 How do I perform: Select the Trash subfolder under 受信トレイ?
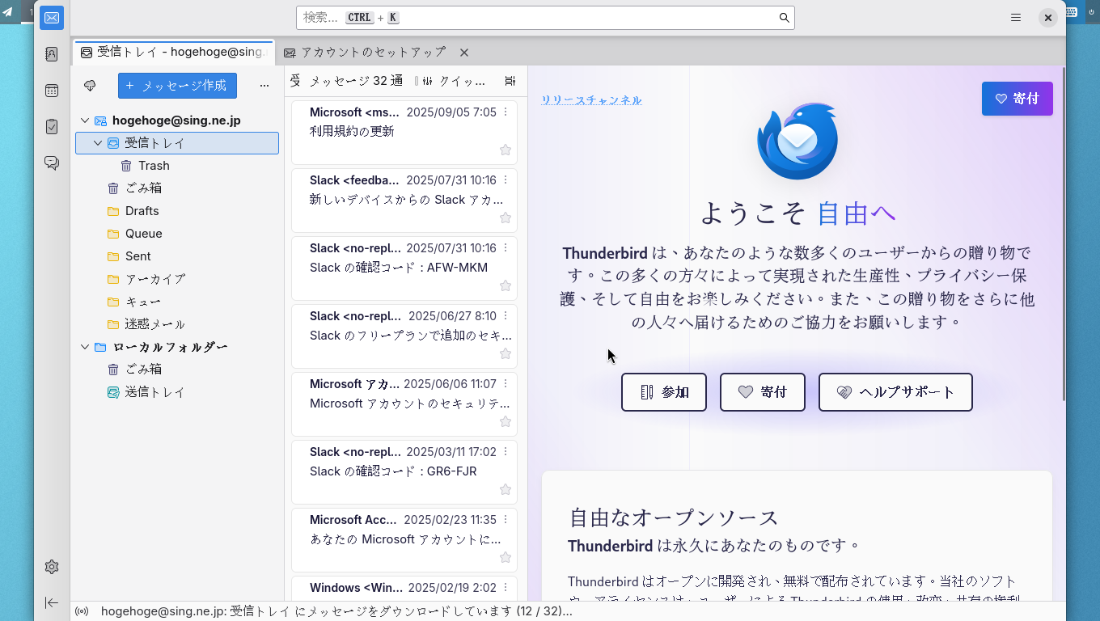pyautogui.click(x=177, y=166)
